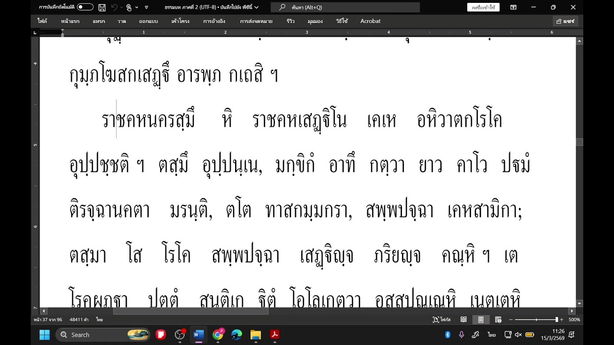The width and height of the screenshot is (614, 345).
Task: Click the vertical scrollbar down arrow
Action: click(579, 304)
